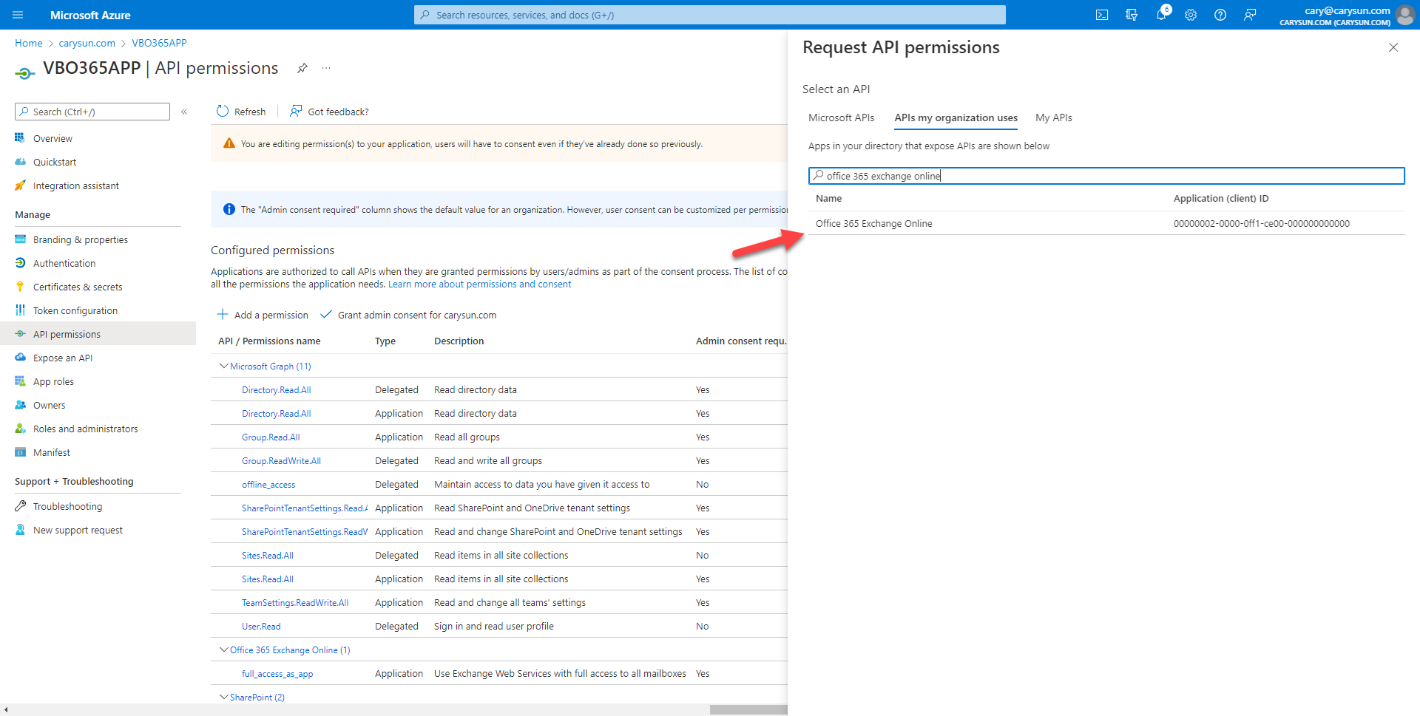
Task: Open the blade's more options ellipsis
Action: (x=326, y=68)
